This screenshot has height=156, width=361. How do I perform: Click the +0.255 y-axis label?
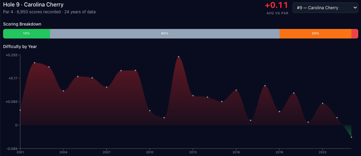[11, 55]
